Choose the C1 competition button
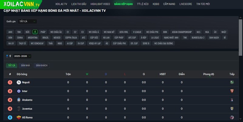Viewport: 243px width, 122px height. tap(68, 32)
